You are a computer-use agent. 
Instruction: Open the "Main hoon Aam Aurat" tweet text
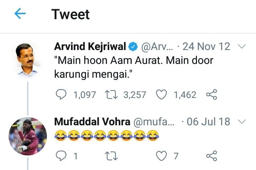coord(133,67)
